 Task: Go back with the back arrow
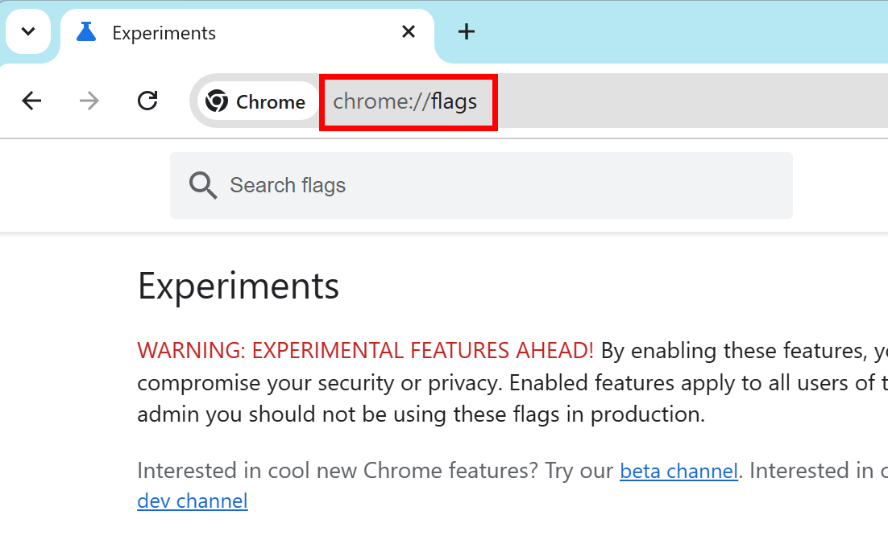tap(31, 101)
